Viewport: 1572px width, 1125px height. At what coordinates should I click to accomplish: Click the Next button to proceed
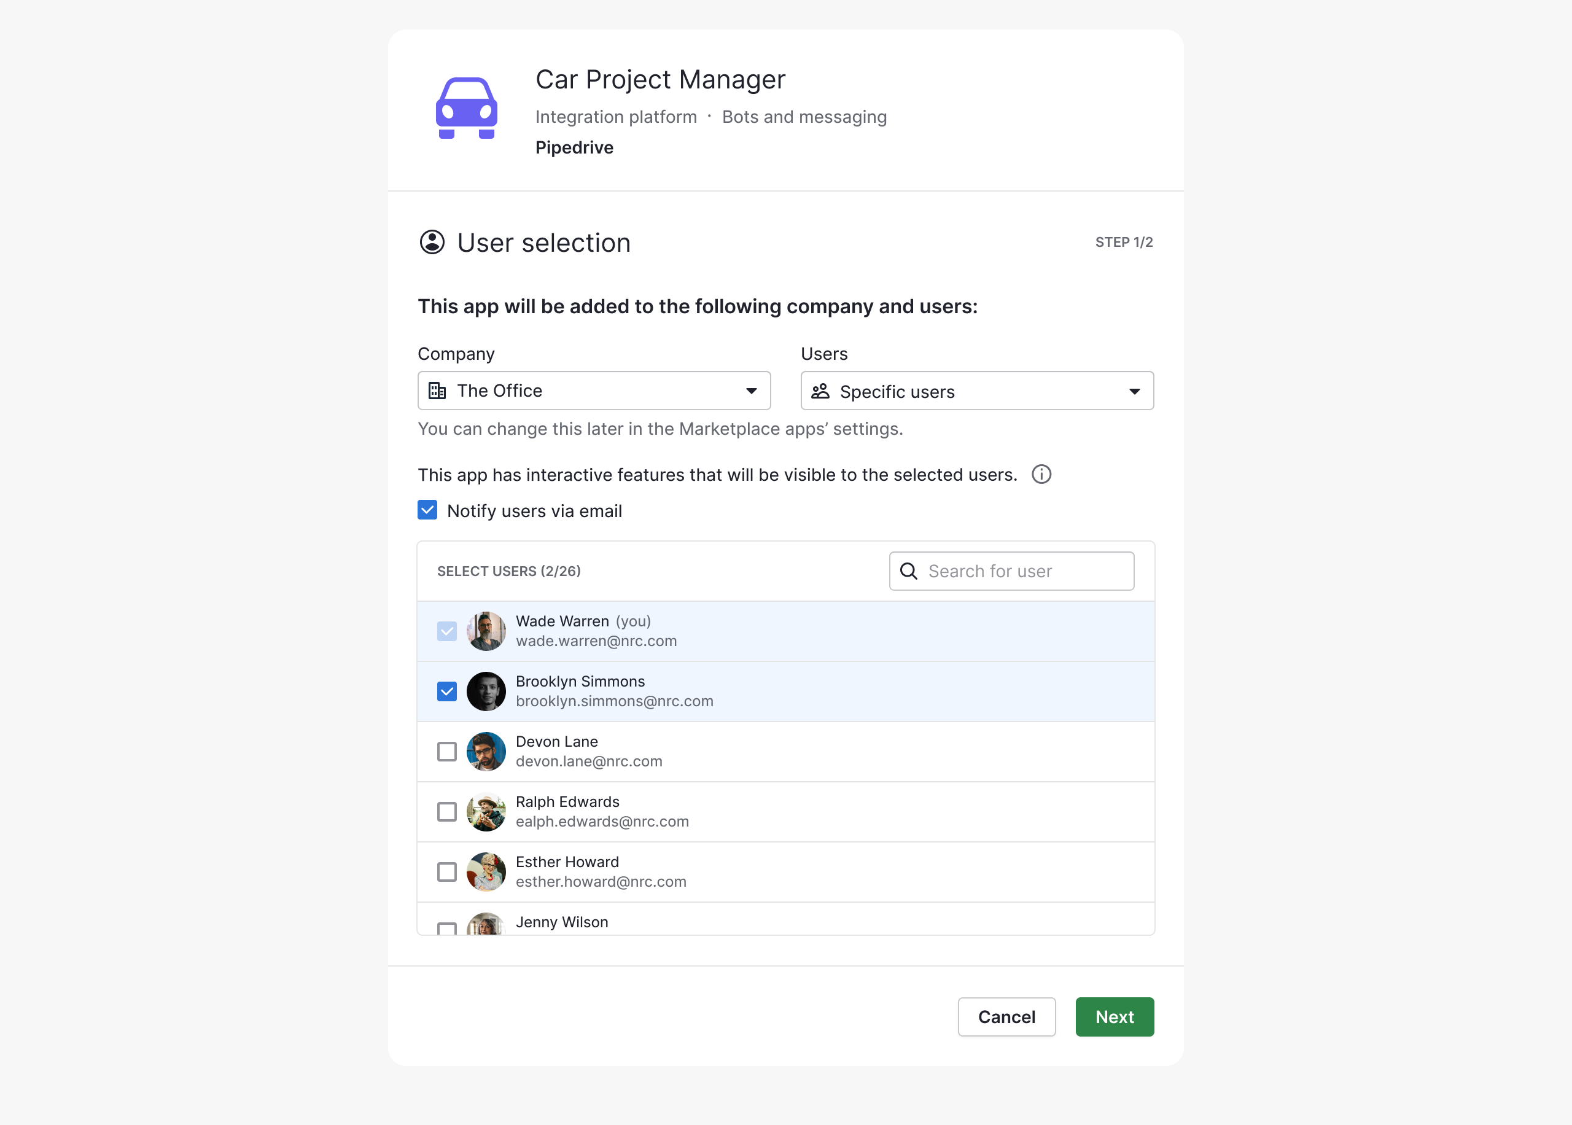coord(1114,1017)
